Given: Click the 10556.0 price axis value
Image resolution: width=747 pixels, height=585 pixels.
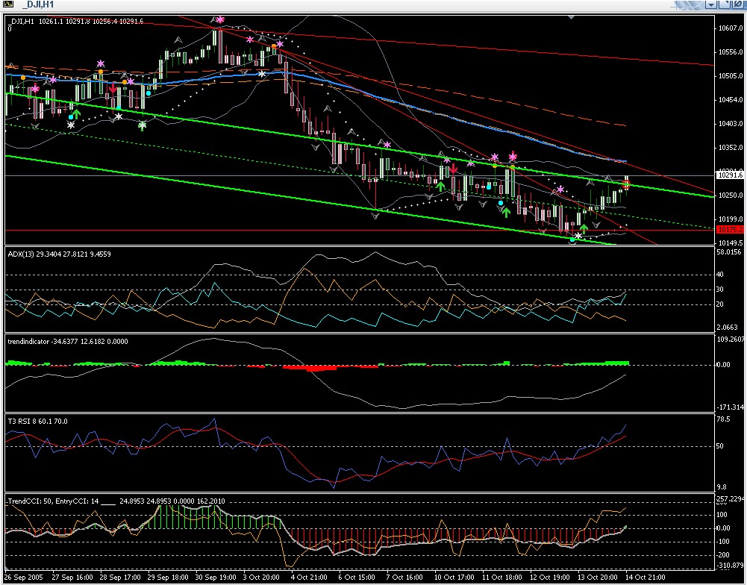Looking at the screenshot, I should coord(731,52).
